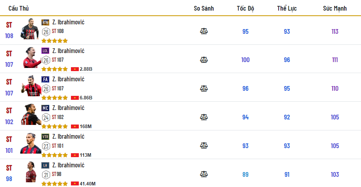Click the RTN season badge icon
Image resolution: width=361 pixels, height=187 pixels.
pyautogui.click(x=45, y=22)
